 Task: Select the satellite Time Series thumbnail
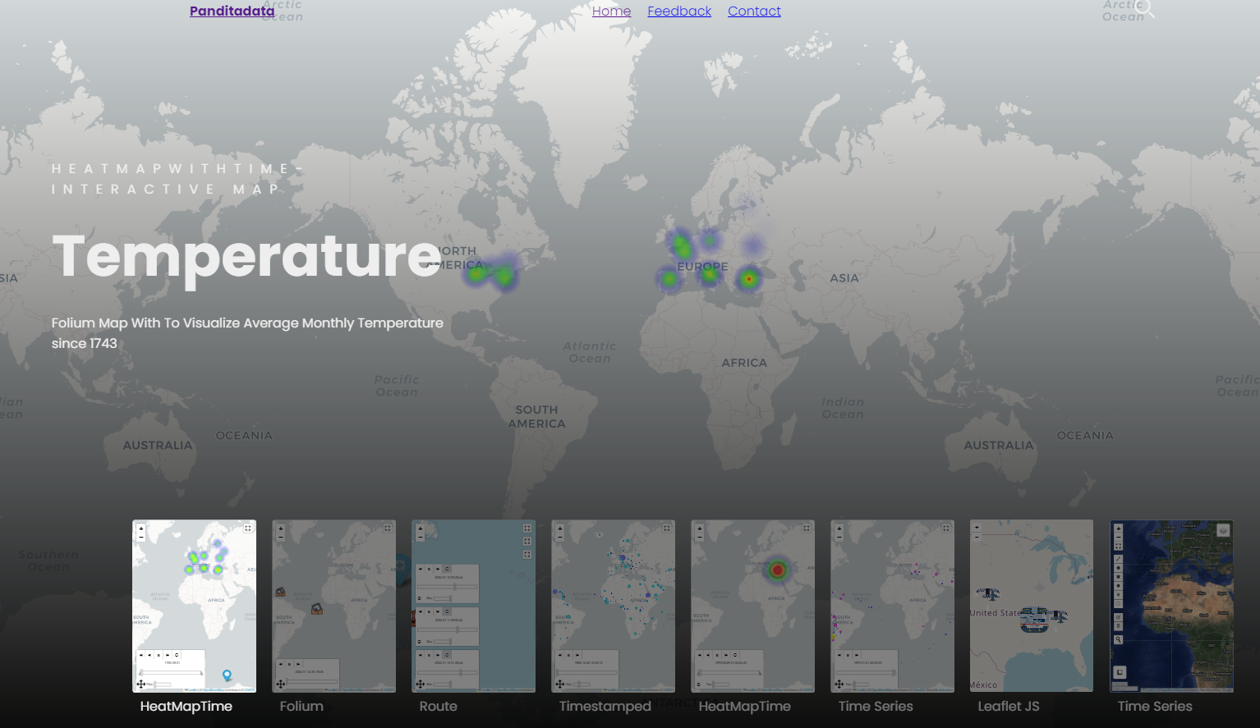tap(1172, 606)
